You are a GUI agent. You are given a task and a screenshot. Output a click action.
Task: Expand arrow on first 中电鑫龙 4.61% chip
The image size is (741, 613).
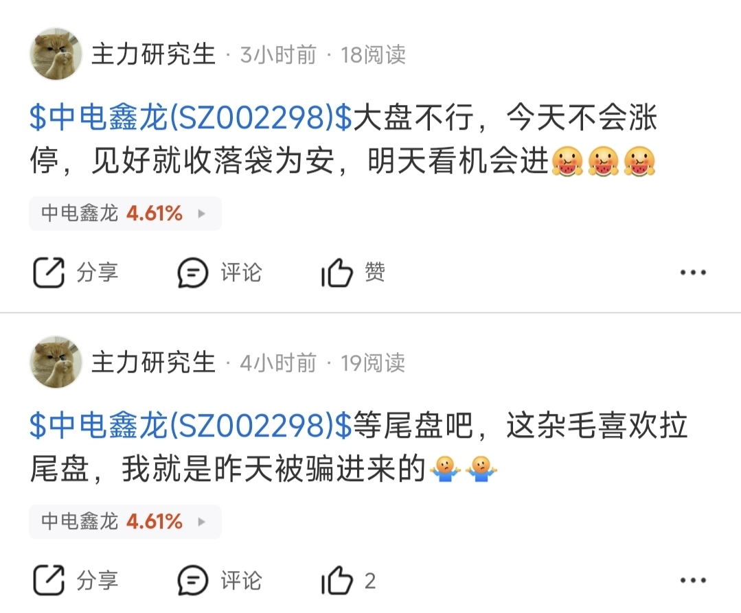click(x=202, y=213)
